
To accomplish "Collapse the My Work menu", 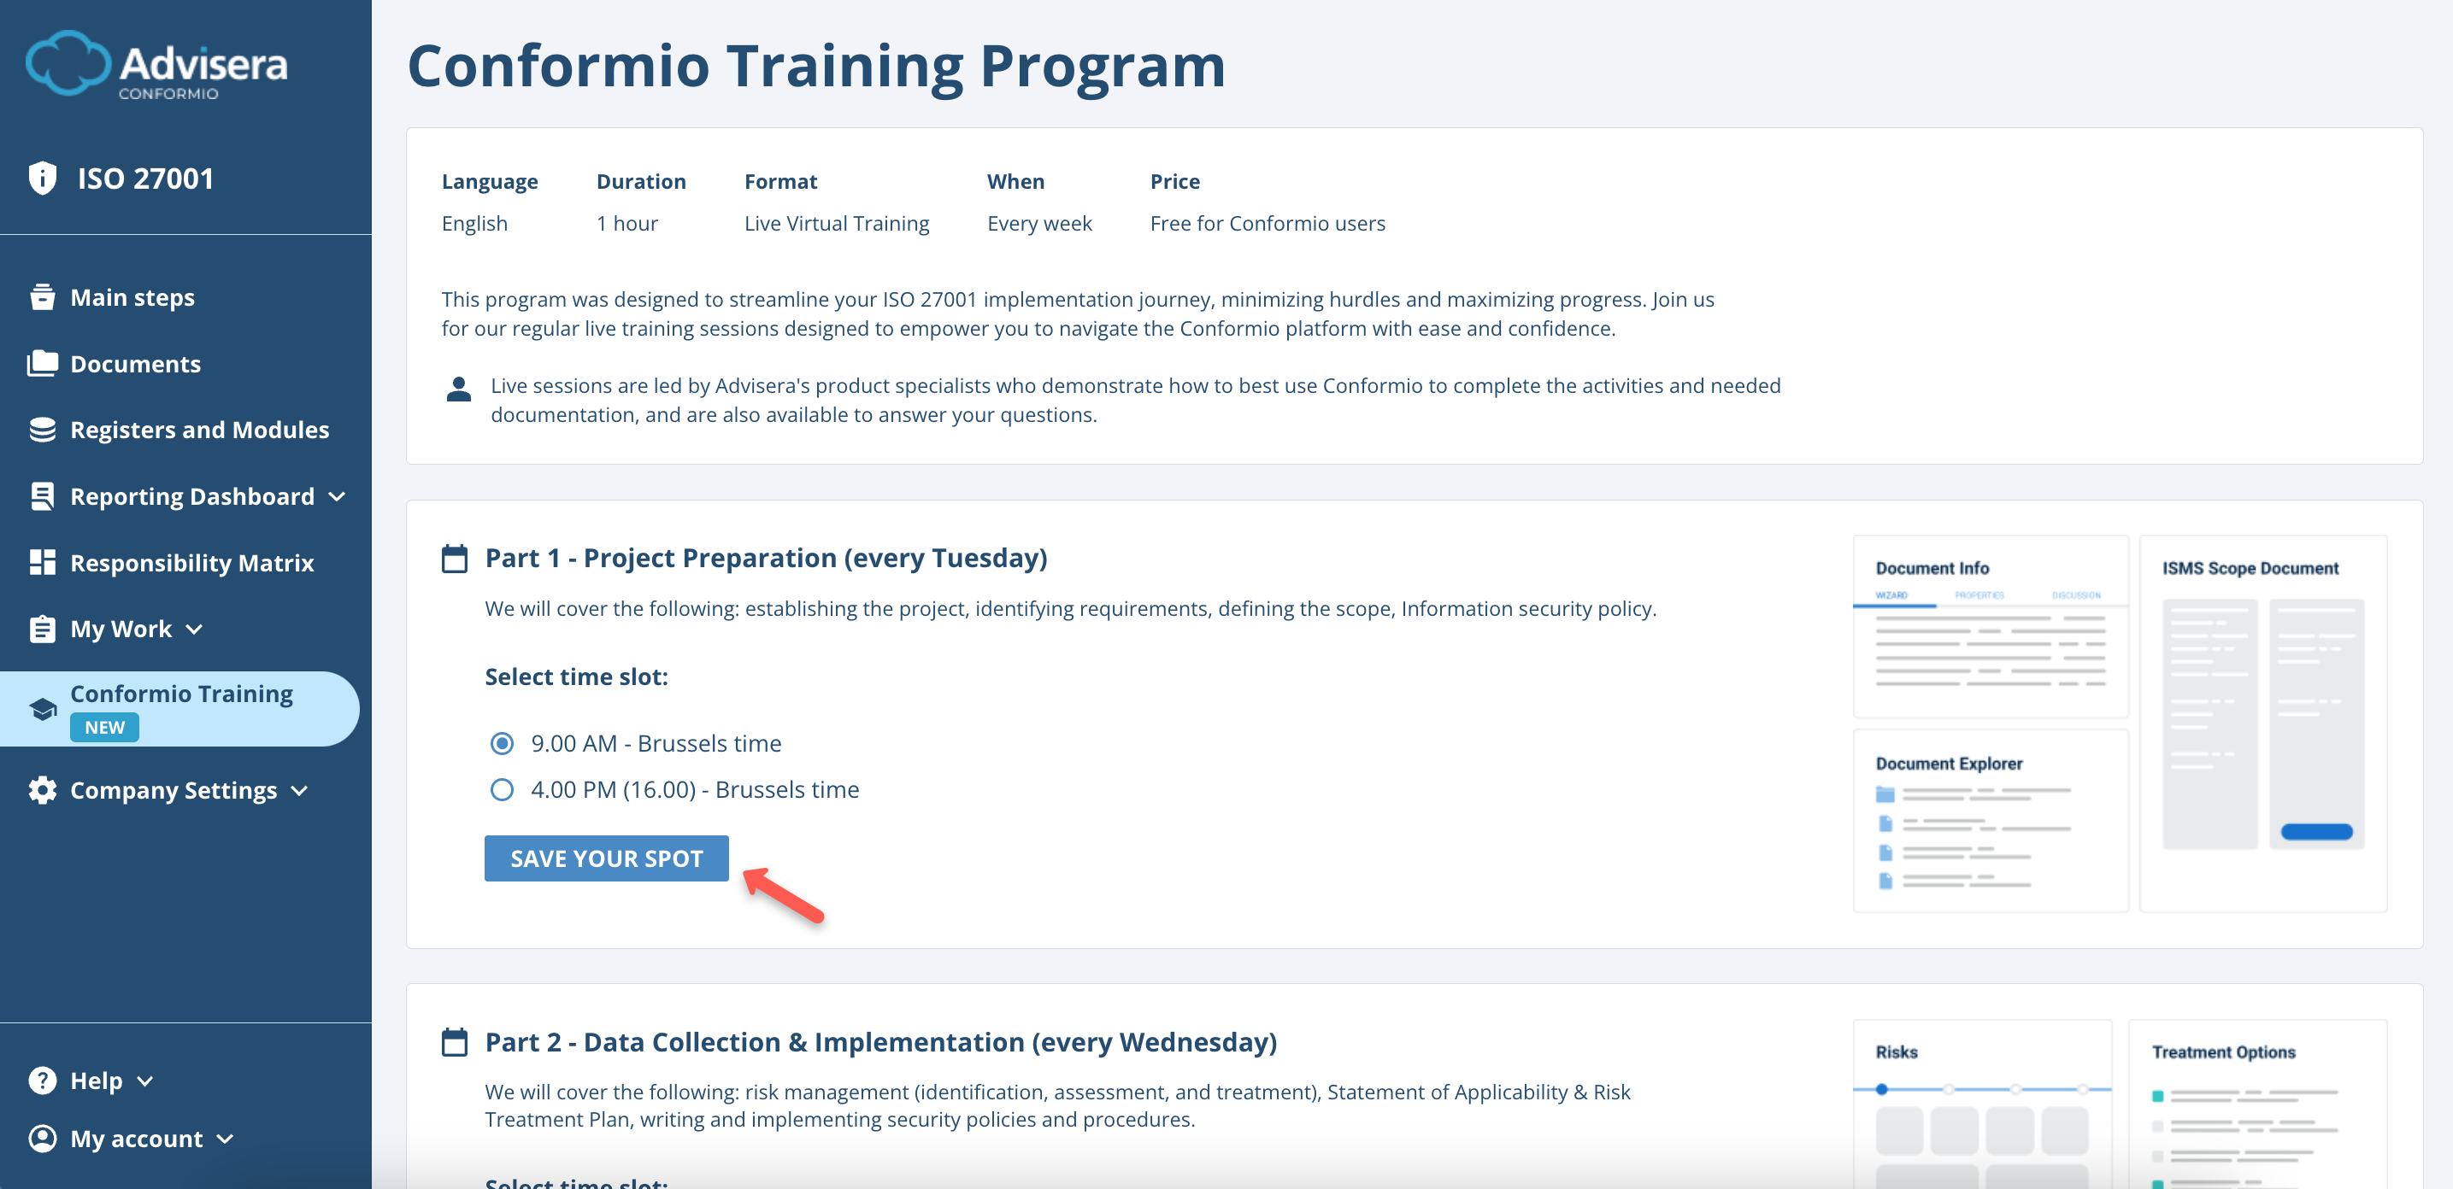I will 195,630.
